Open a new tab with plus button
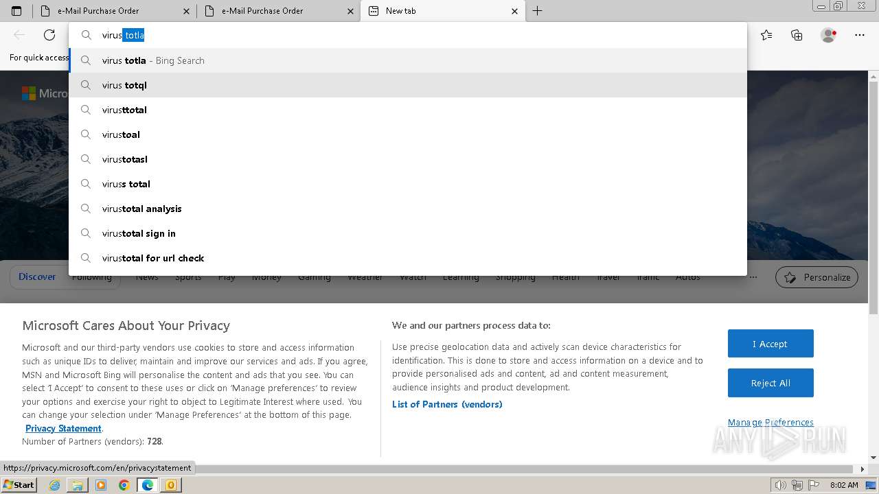The image size is (879, 494). click(537, 11)
